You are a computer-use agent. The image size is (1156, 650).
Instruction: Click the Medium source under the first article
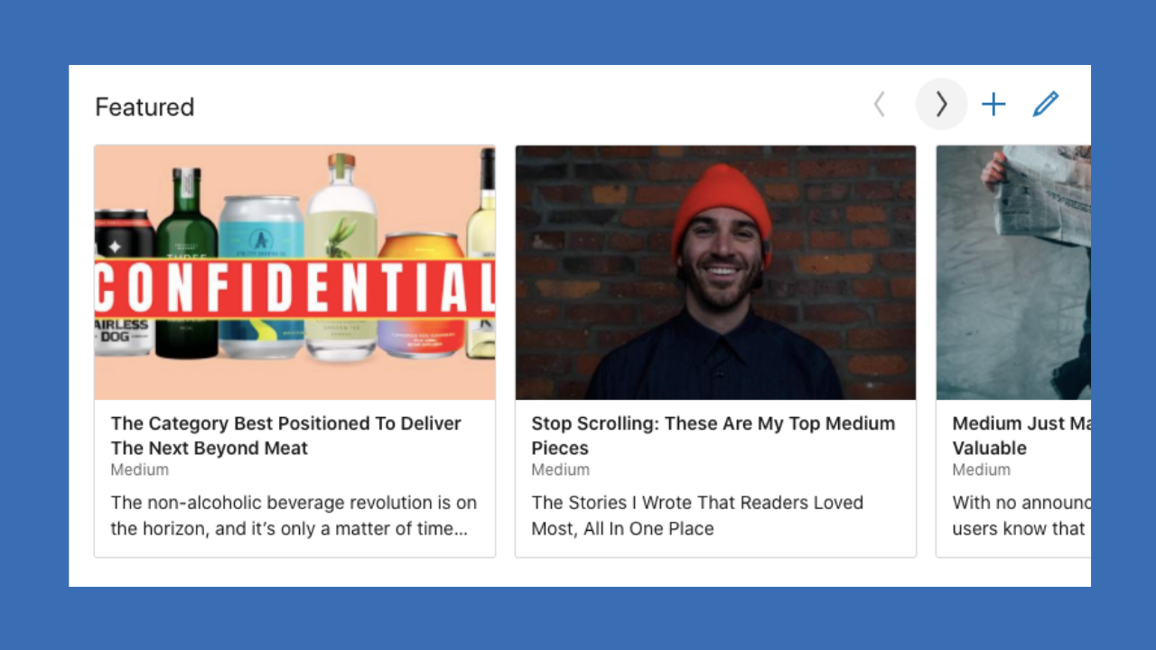click(x=140, y=469)
